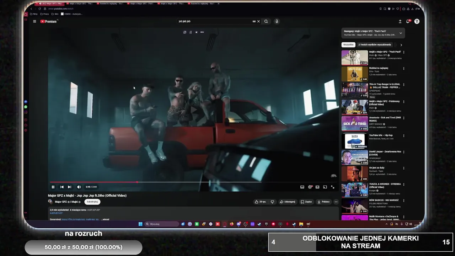Click the search magnifier button

266,21
